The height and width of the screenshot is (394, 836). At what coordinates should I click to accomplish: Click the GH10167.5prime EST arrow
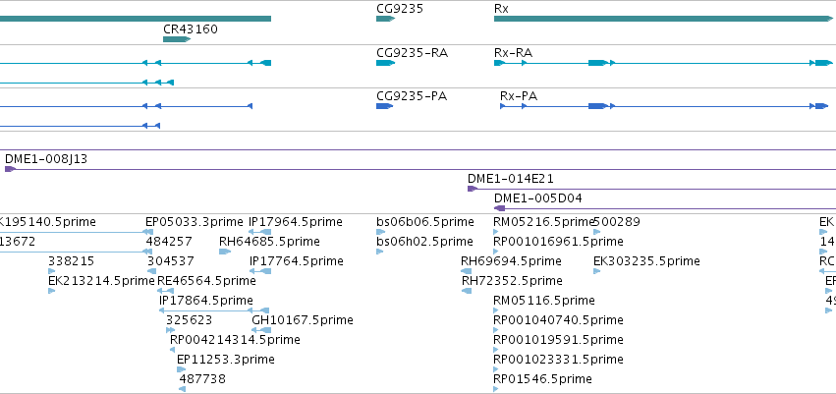[x=260, y=330]
